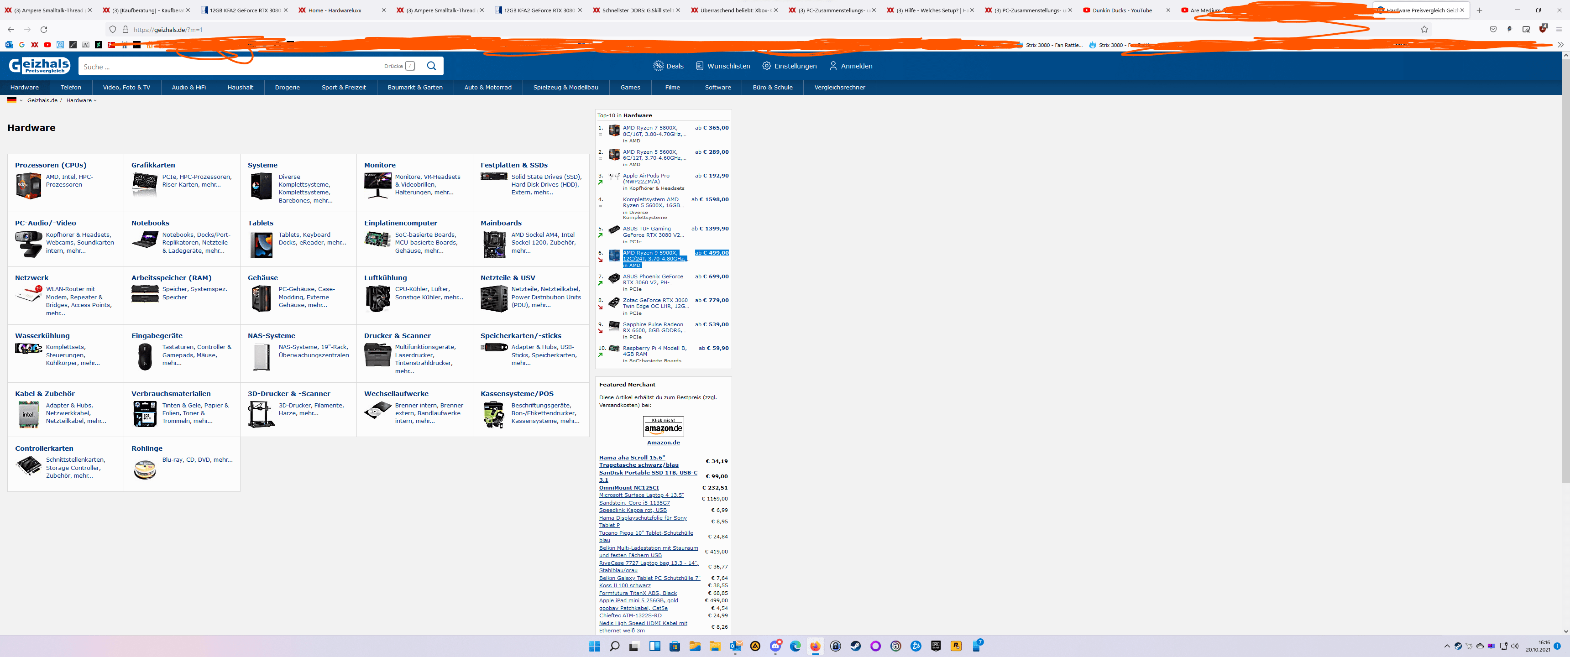The image size is (1570, 657).
Task: Reload the page with the refresh icon
Action: tap(44, 29)
